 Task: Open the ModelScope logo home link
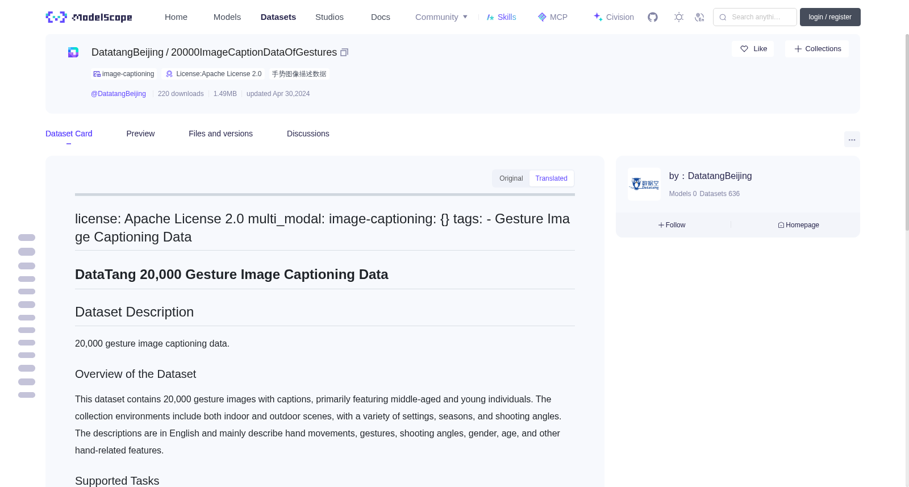click(x=89, y=17)
